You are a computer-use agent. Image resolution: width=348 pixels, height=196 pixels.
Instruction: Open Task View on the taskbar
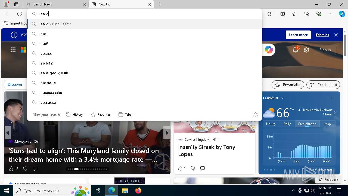[98, 191]
